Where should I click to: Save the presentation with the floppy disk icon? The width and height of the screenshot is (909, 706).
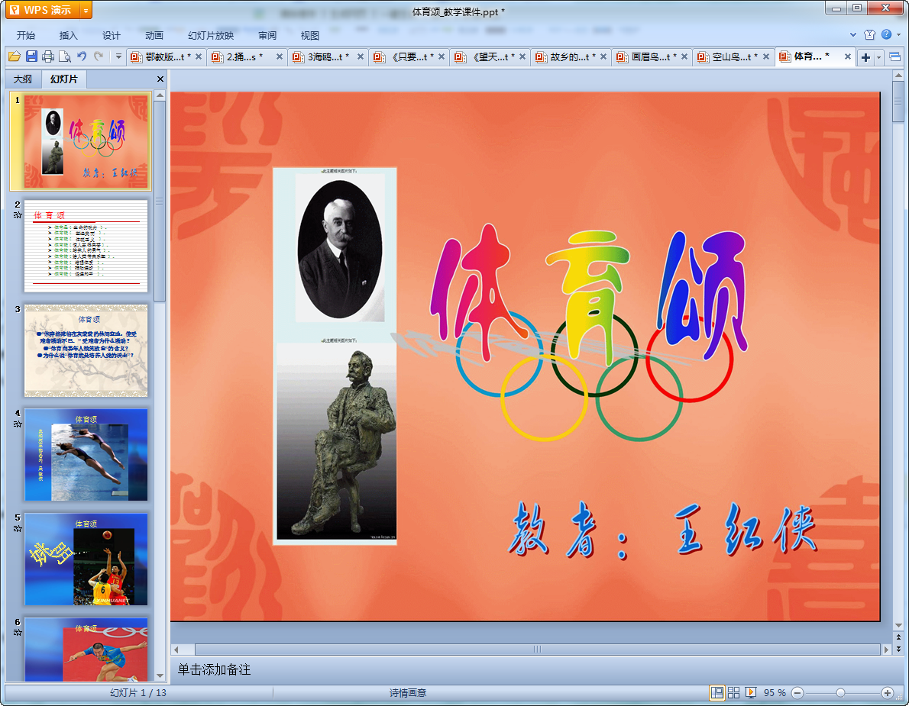point(31,56)
